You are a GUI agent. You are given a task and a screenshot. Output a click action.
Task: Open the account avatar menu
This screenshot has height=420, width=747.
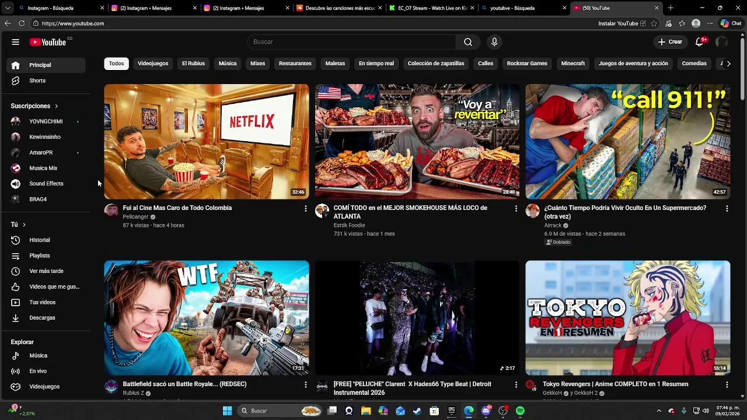[722, 42]
